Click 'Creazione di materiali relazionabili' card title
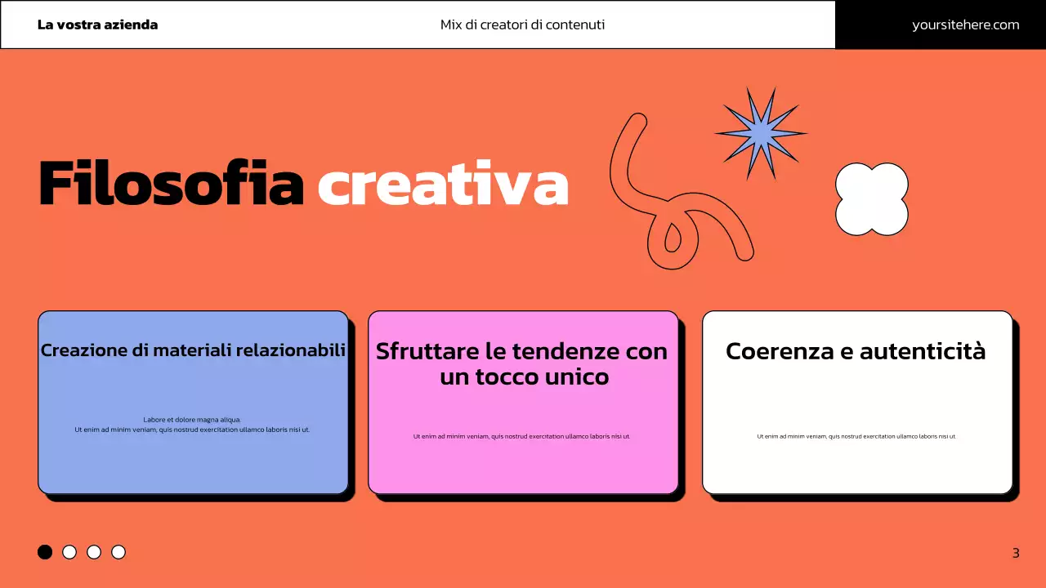This screenshot has width=1046, height=588. click(x=193, y=350)
